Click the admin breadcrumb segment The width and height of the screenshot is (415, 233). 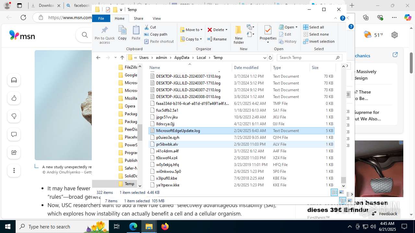pos(161,58)
